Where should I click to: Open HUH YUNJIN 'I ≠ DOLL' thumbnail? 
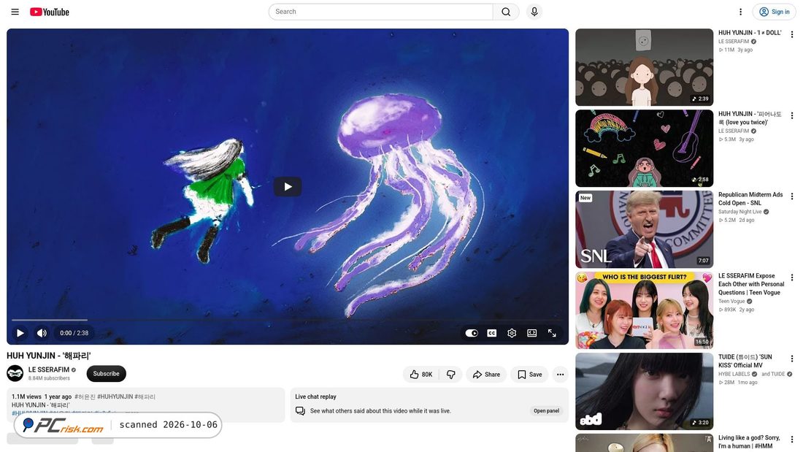pos(645,67)
